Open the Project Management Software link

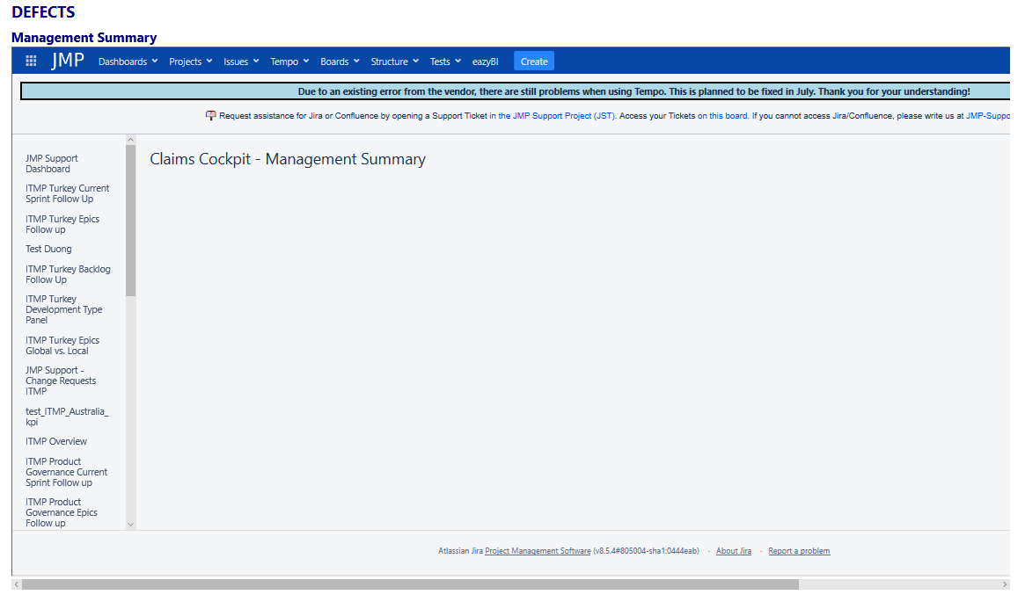pyautogui.click(x=538, y=551)
